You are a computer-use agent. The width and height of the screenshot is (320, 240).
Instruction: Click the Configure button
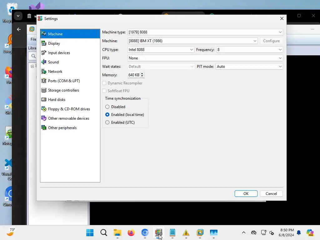(271, 41)
